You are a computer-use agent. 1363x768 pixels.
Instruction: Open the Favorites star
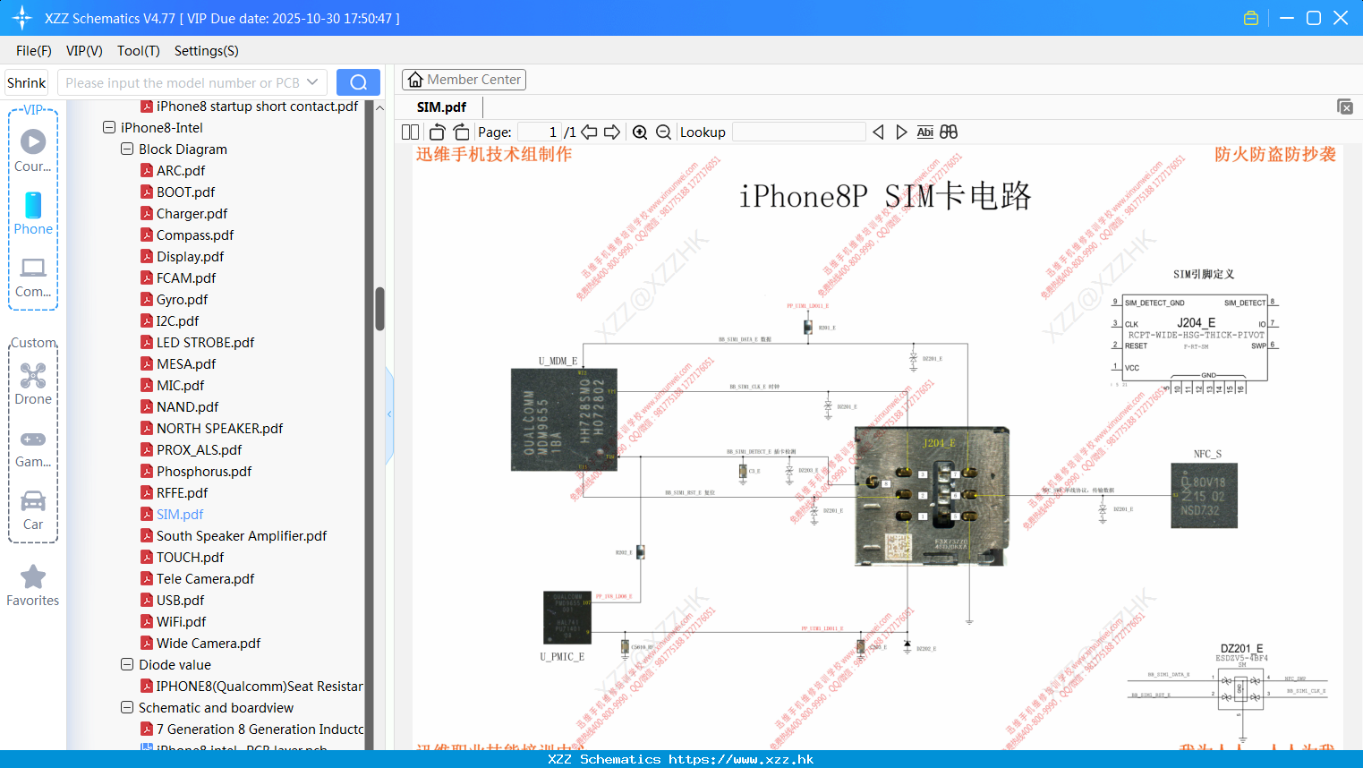pyautogui.click(x=33, y=585)
